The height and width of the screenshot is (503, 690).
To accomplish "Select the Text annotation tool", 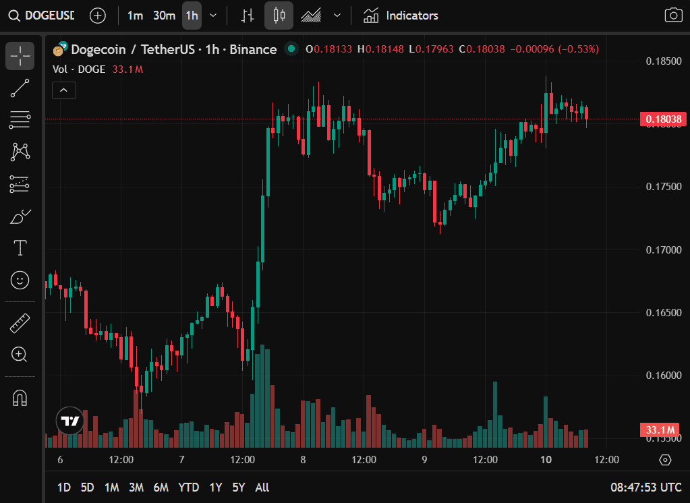I will pyautogui.click(x=20, y=248).
